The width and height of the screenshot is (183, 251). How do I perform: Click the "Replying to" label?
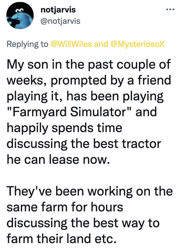[x=27, y=44]
